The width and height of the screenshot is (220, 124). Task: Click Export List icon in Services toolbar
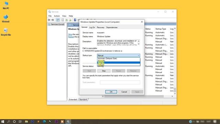point(70,20)
